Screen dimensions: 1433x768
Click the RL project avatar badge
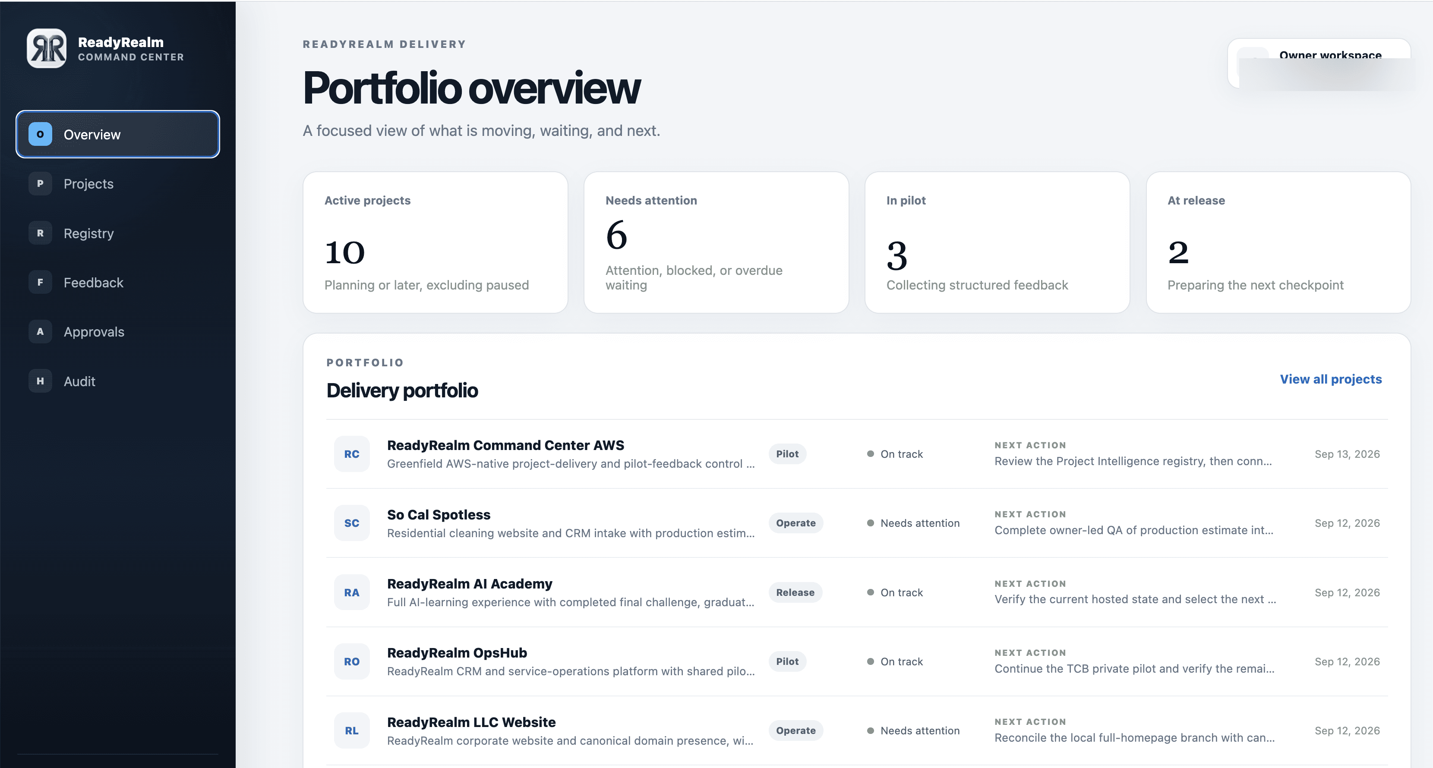(x=352, y=730)
